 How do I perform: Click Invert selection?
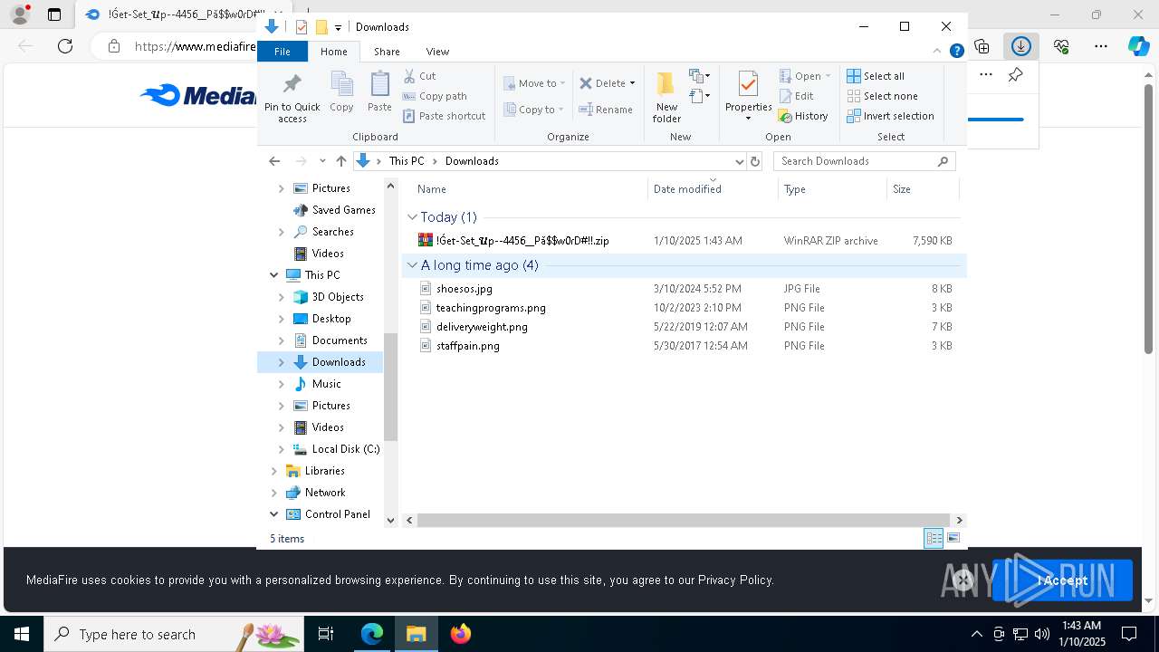point(890,116)
